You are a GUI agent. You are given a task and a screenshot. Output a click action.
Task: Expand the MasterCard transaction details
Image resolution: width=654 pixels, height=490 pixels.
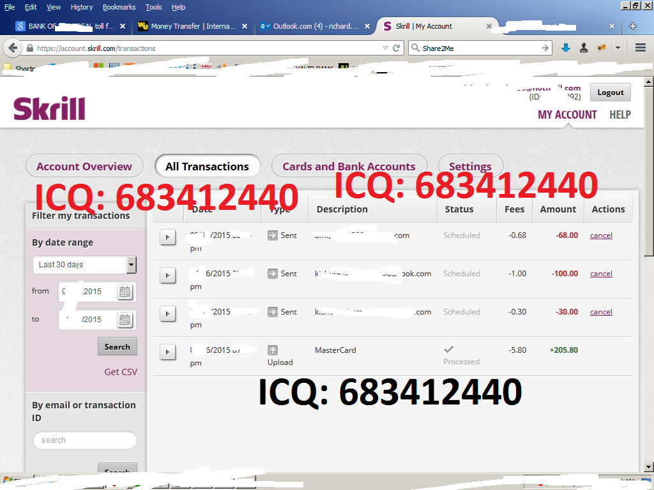click(167, 352)
